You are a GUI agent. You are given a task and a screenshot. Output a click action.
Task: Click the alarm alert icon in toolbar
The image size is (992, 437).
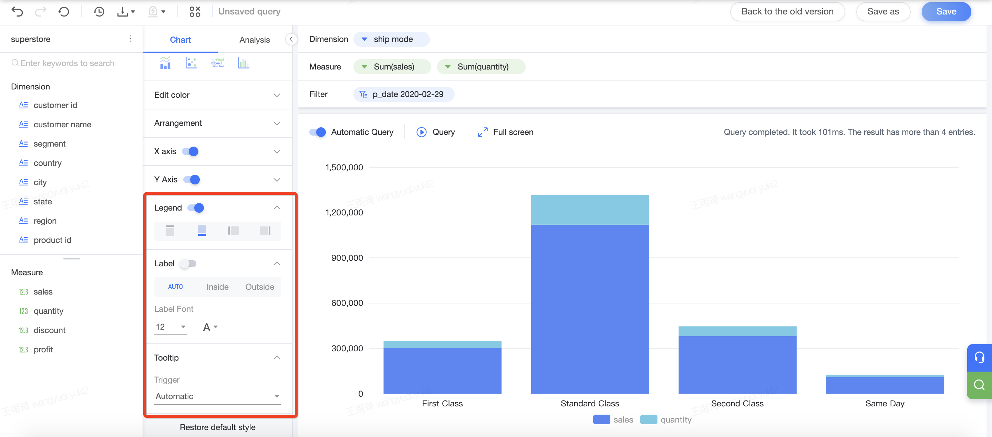(153, 12)
